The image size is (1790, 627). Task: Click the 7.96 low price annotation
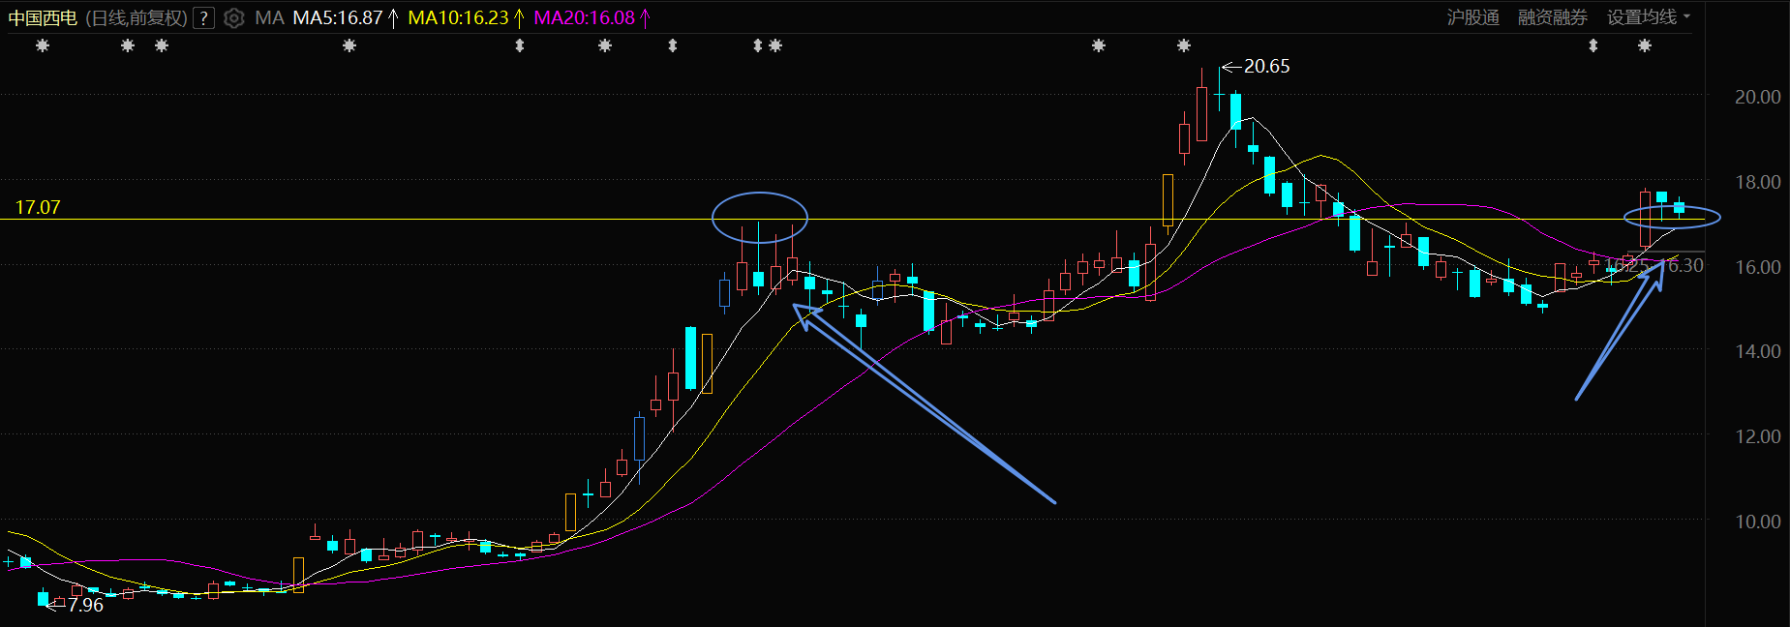point(85,605)
